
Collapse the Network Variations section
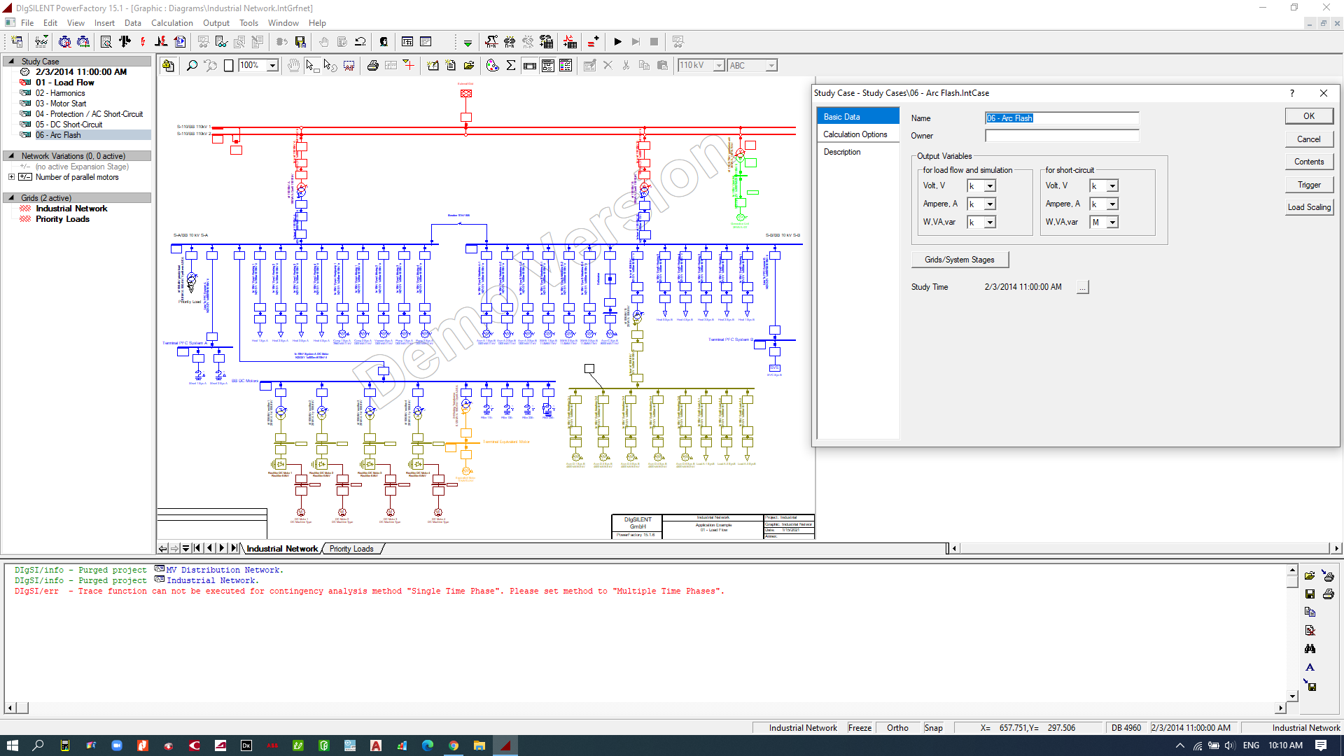click(11, 156)
